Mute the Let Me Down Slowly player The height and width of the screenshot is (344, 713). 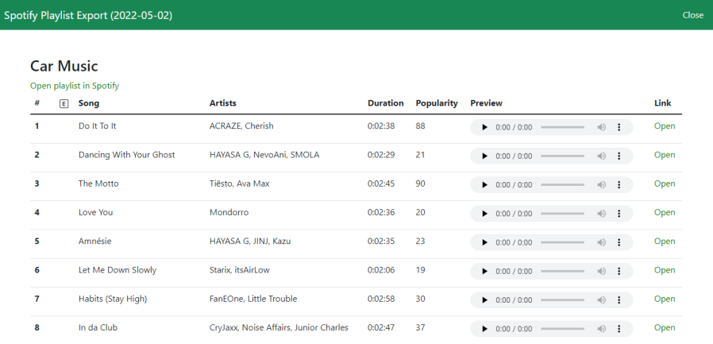[602, 271]
